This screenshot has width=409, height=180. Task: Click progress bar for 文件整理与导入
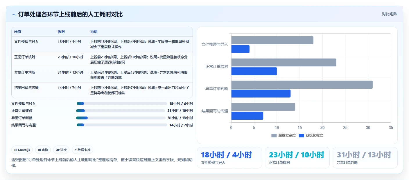coord(122,103)
